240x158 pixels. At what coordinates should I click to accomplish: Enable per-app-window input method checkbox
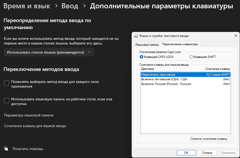7,83
